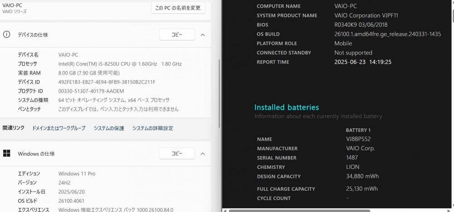Select the battery name VJ8BPS52

tap(358, 139)
